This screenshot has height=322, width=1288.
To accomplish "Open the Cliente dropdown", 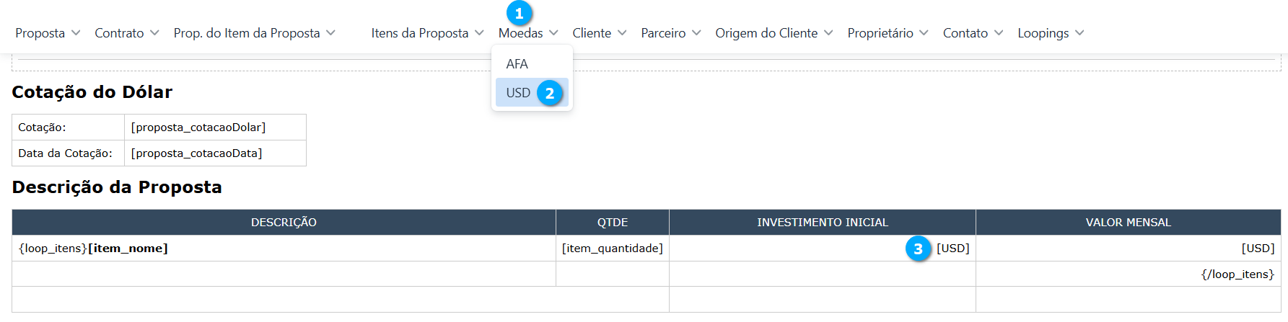I will 599,33.
